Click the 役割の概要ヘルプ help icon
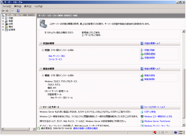 pyautogui.click(x=142, y=44)
